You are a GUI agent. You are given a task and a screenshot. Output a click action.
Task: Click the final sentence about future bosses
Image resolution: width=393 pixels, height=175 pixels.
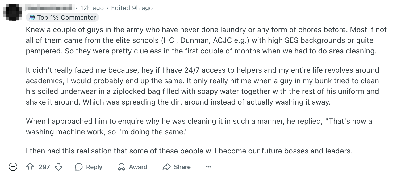point(189,151)
